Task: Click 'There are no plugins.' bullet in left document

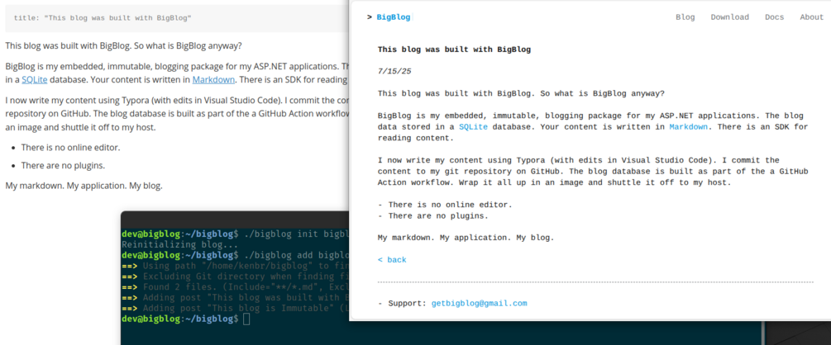Action: tap(63, 166)
